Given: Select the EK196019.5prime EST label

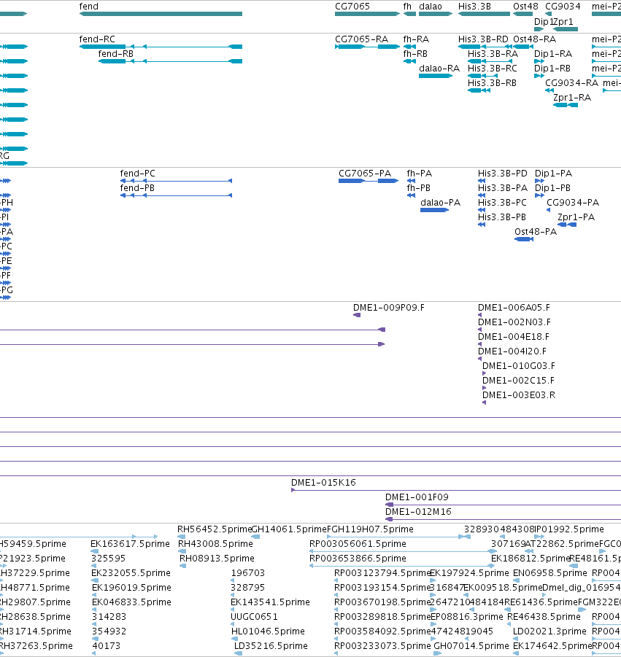Looking at the screenshot, I should tap(131, 588).
